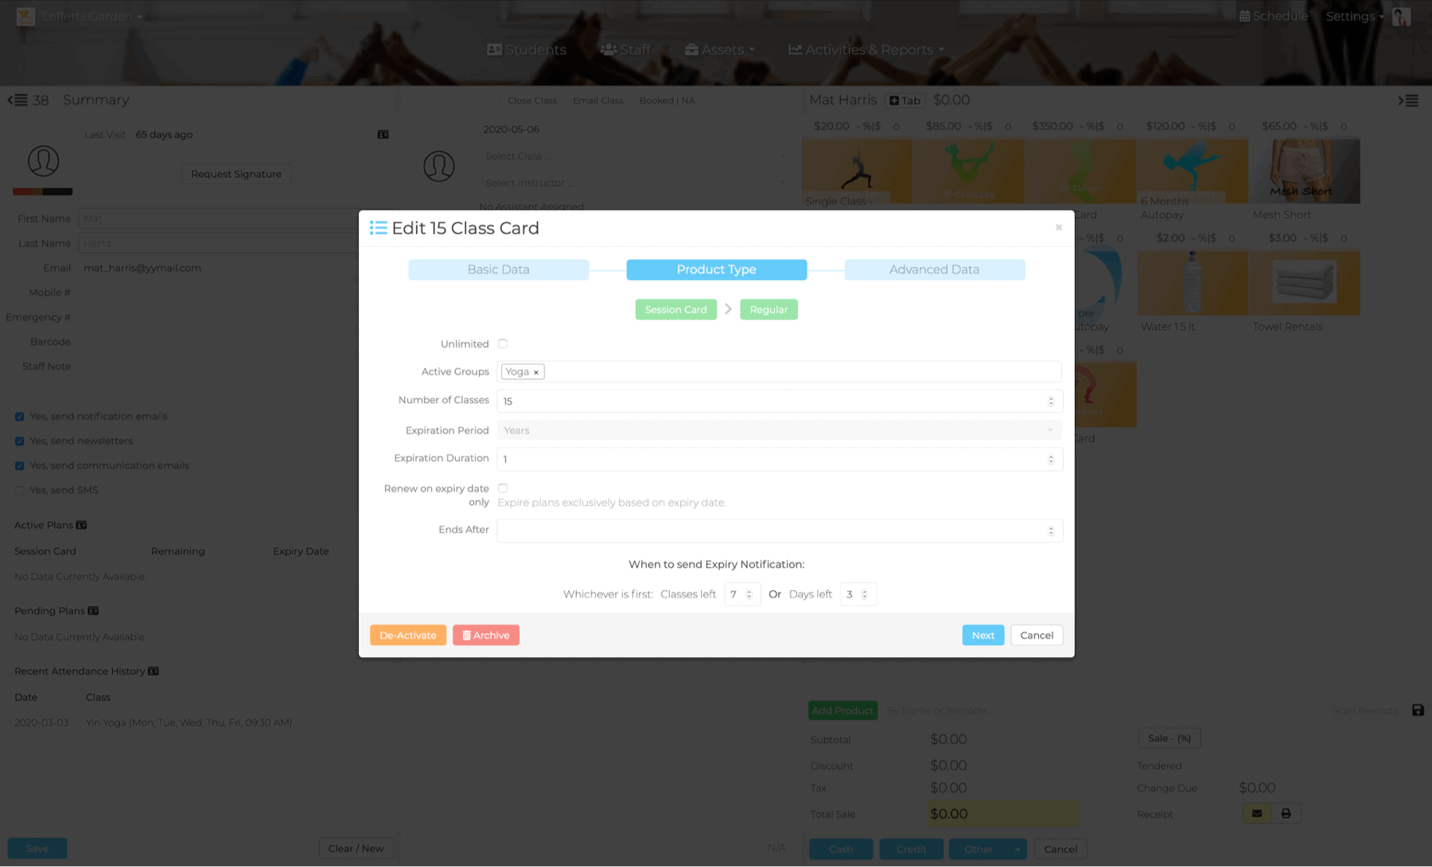Open the Pending Plans card icon
1432x867 pixels.
[93, 611]
